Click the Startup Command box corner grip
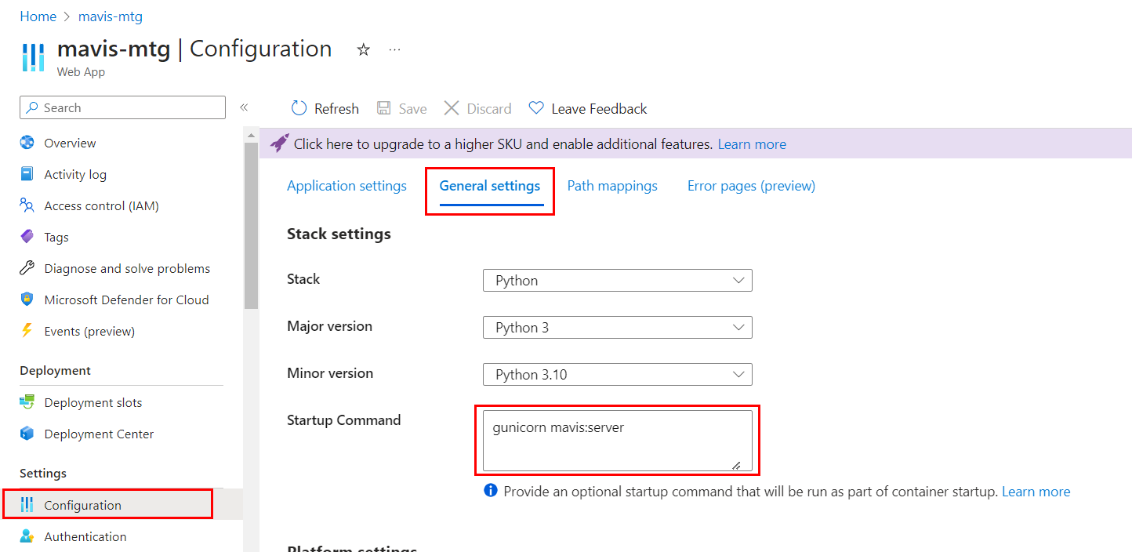 tap(736, 465)
